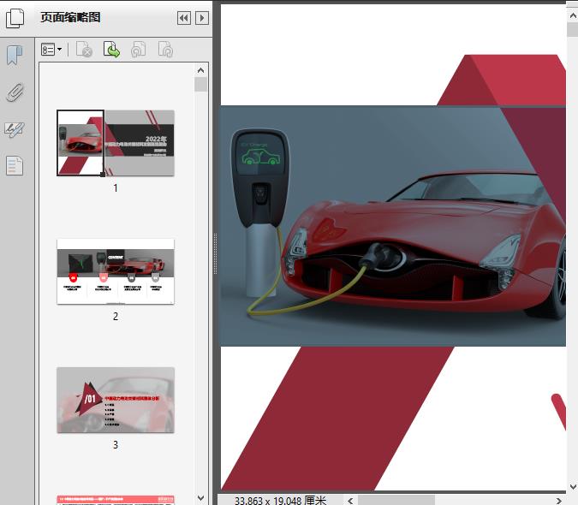This screenshot has width=578, height=505.
Task: Collapse the thumbnails panel with double-arrow button
Action: point(184,18)
